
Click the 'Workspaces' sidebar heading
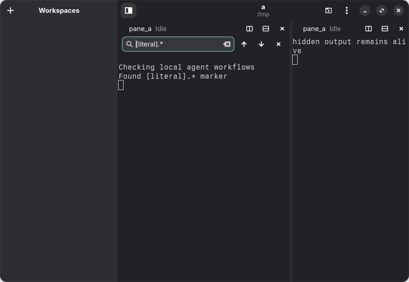(x=59, y=10)
